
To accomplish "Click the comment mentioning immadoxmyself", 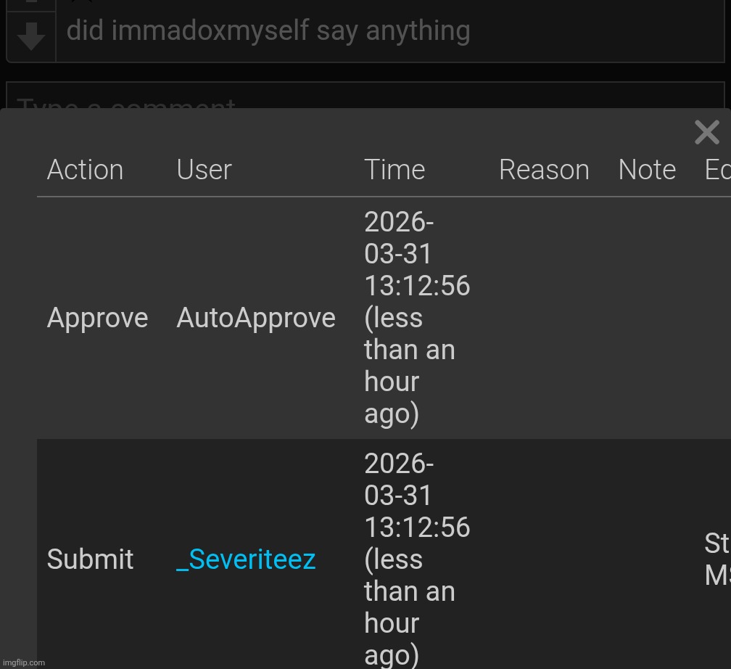I will 268,31.
